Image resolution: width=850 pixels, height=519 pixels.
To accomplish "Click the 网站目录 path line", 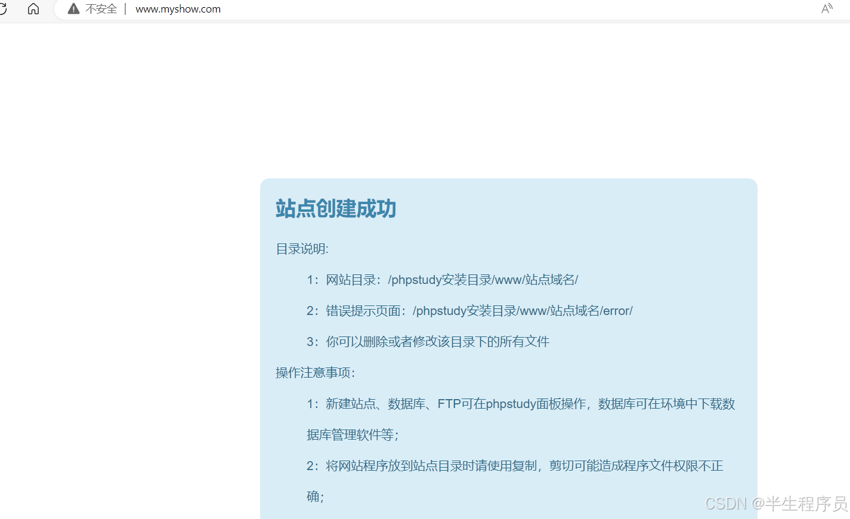I will pos(442,280).
